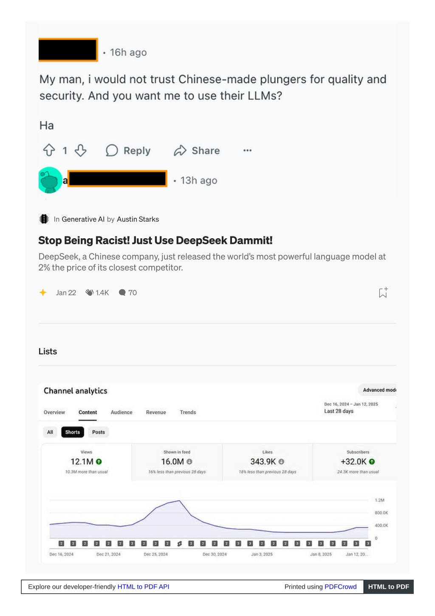Viewport: 435px width, 616px height.
Task: Open the three-dot comment options menu
Action: [248, 150]
